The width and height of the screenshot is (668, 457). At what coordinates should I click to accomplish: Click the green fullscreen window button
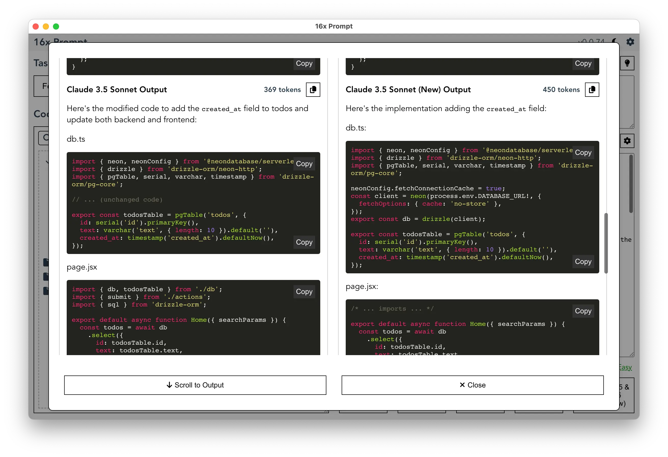[x=56, y=26]
